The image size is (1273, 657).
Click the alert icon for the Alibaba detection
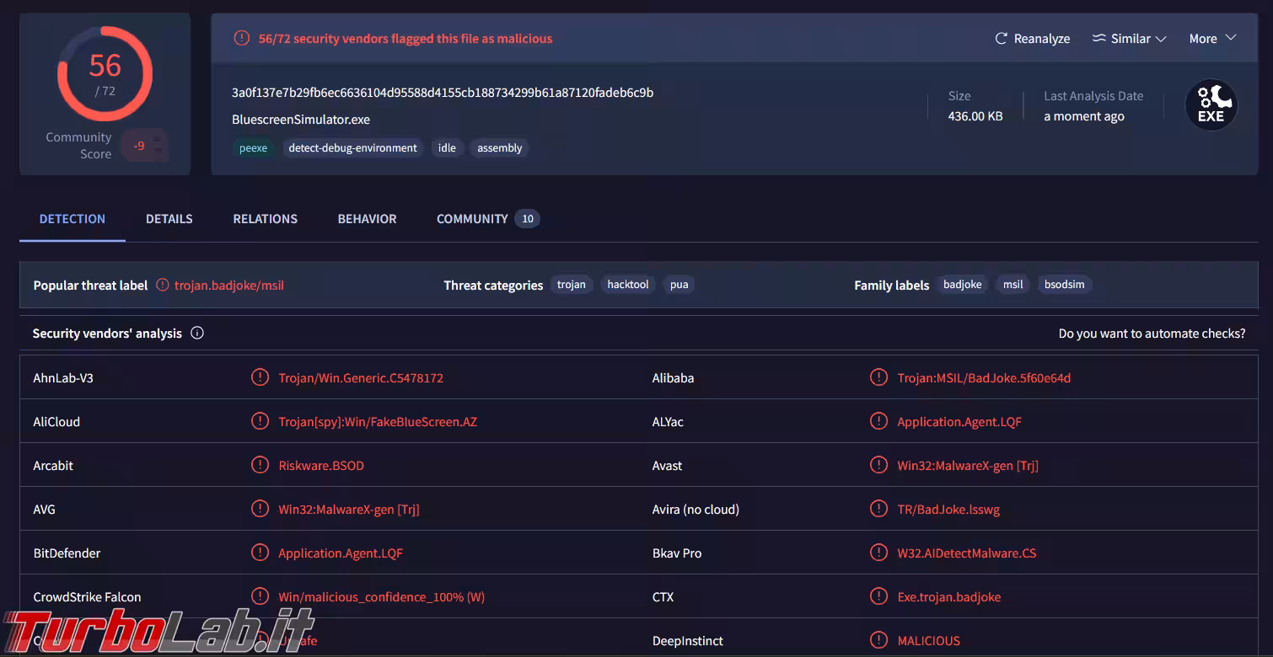878,378
